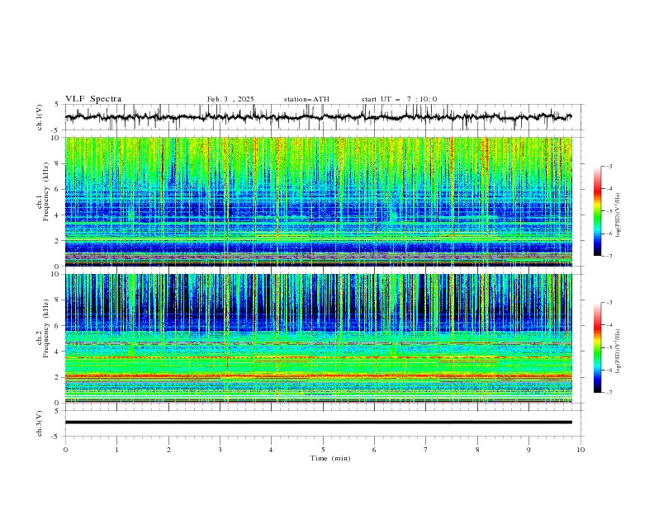The width and height of the screenshot is (654, 505).
Task: Click the "8" kHz tick on ch.1 frequency axis
Action: 58,163
